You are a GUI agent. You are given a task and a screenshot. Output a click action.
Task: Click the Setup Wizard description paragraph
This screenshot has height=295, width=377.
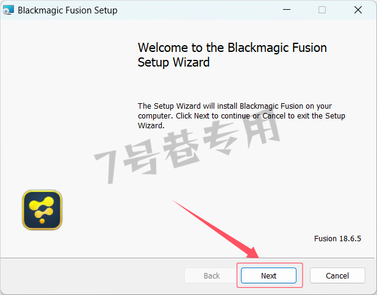pos(242,116)
